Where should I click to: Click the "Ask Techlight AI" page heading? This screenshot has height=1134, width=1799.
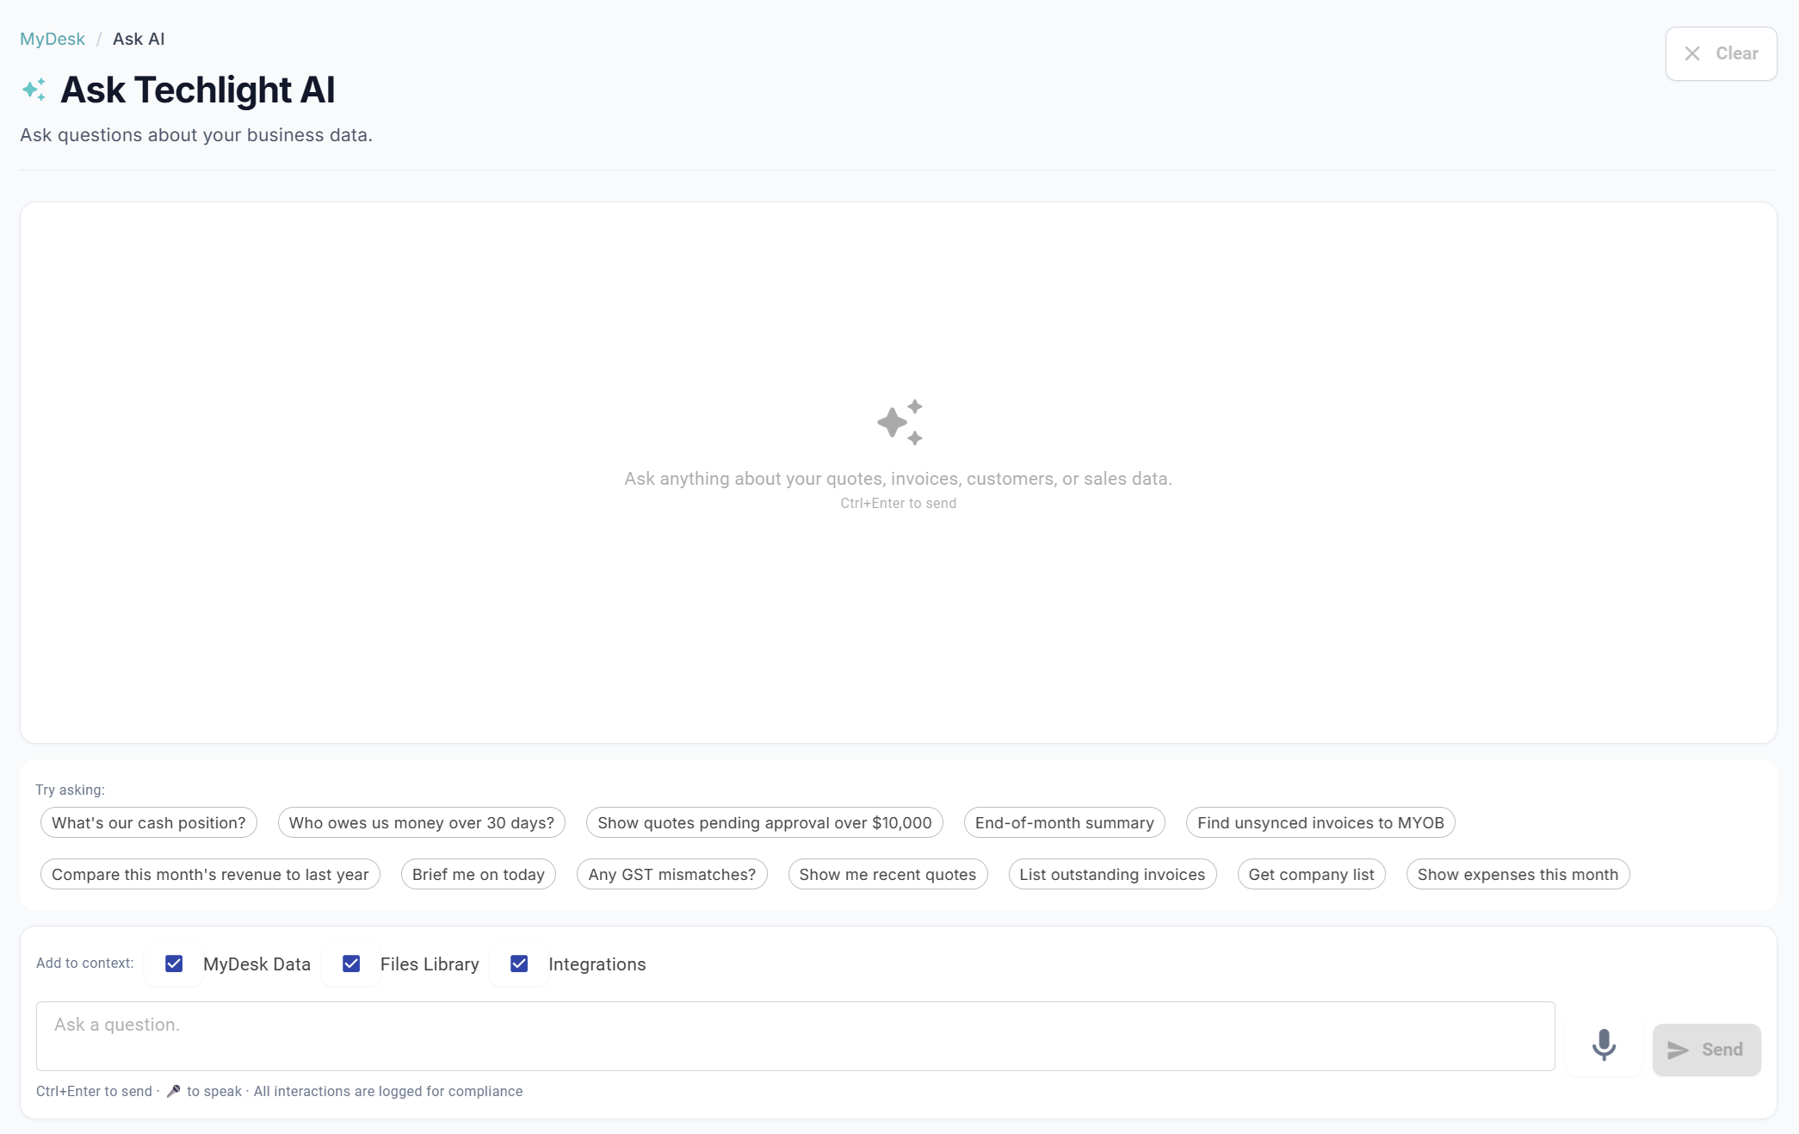(x=197, y=90)
